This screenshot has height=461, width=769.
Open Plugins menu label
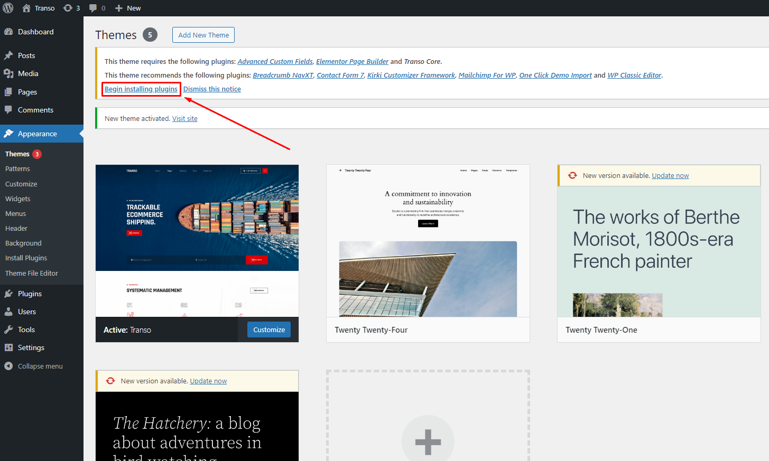click(30, 294)
